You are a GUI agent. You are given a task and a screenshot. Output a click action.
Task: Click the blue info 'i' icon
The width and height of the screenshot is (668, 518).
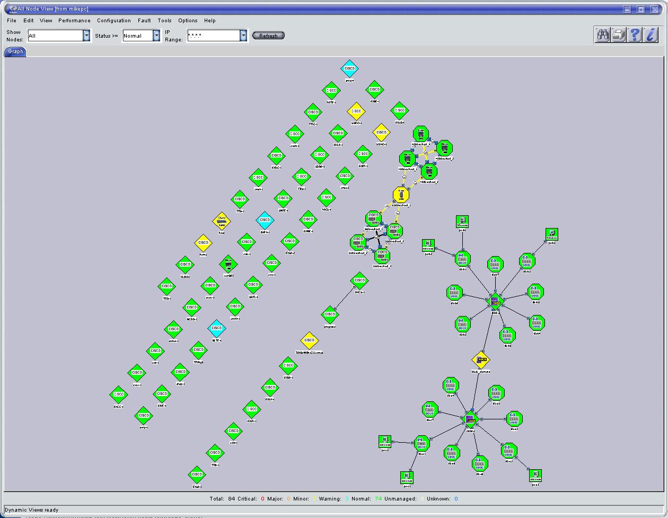(650, 35)
